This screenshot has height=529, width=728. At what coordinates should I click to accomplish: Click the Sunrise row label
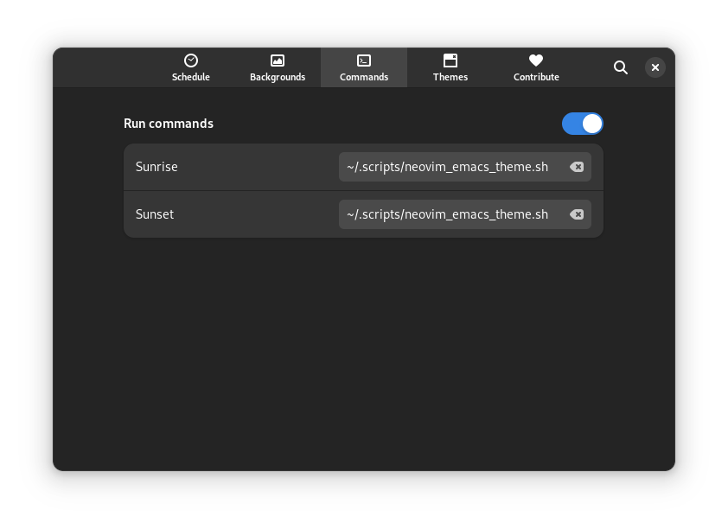tap(156, 167)
